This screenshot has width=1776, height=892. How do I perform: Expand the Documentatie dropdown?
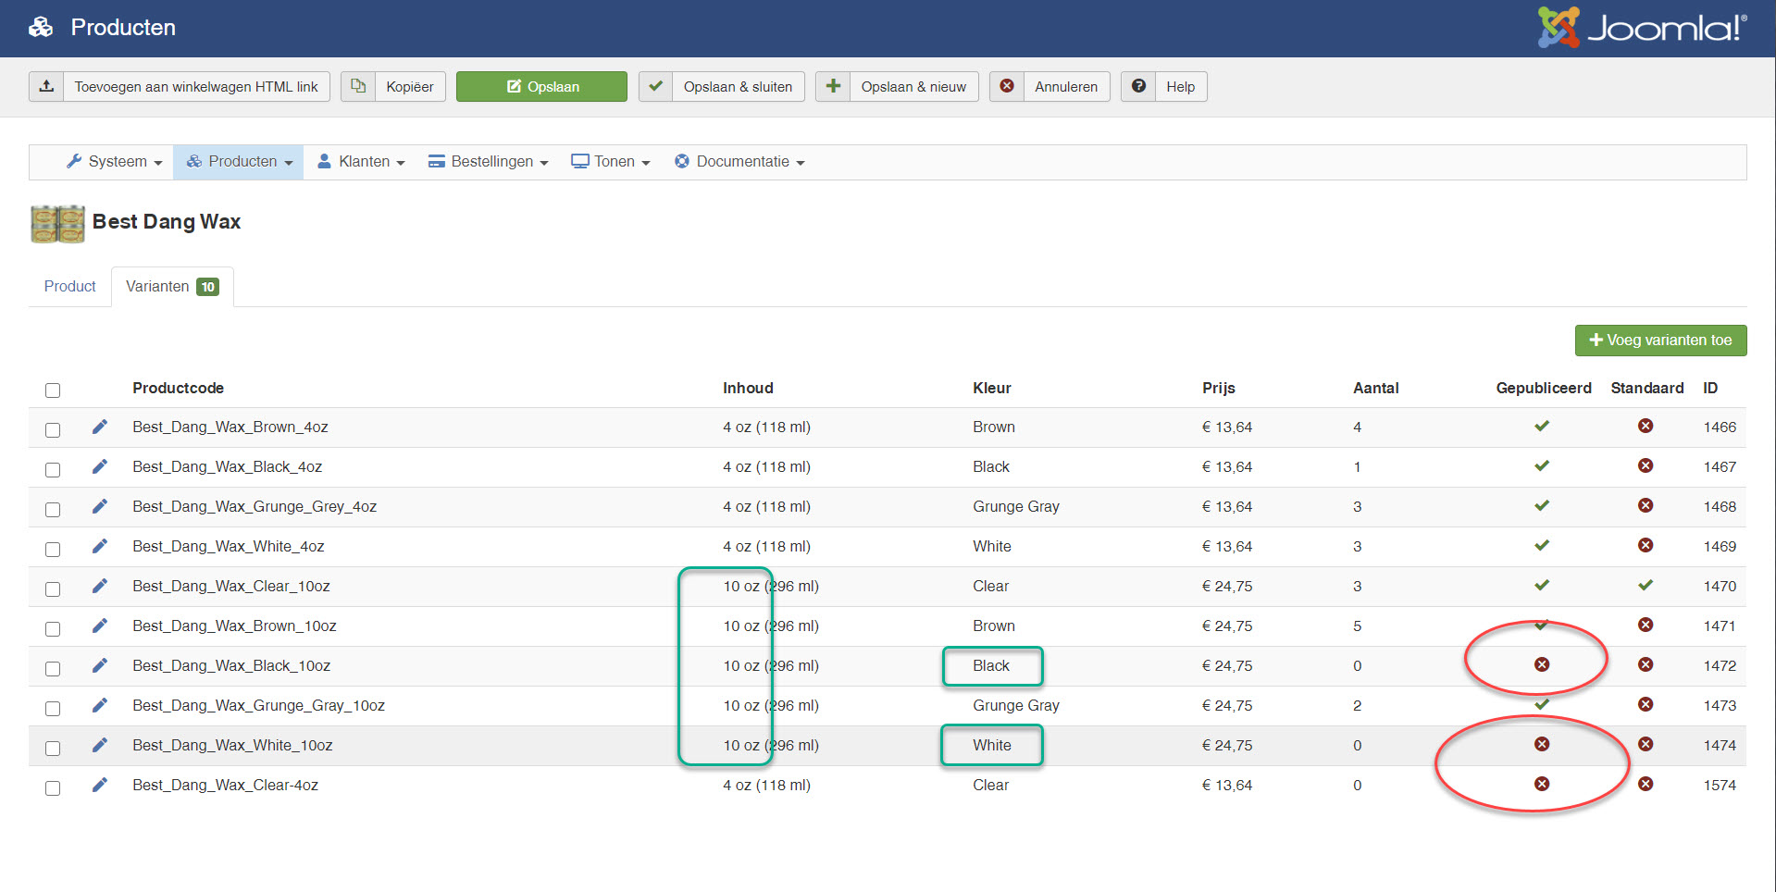pos(739,162)
